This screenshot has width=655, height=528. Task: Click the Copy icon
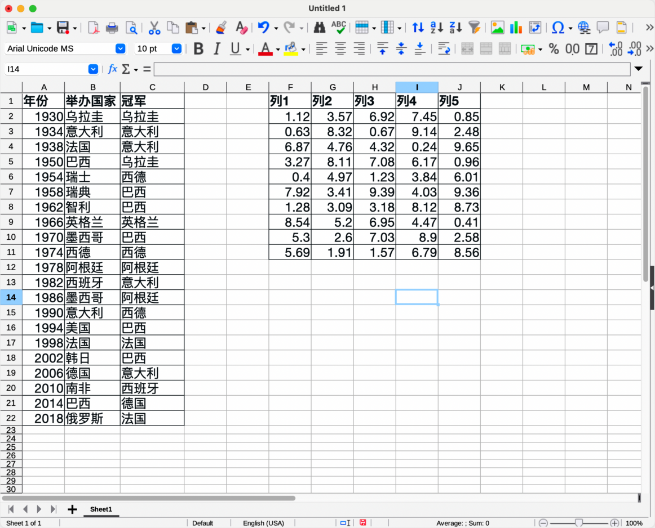173,28
